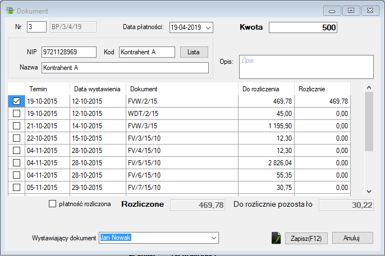Enable the płatność rozliczona checkbox
Image resolution: width=385 pixels, height=256 pixels.
[53, 204]
